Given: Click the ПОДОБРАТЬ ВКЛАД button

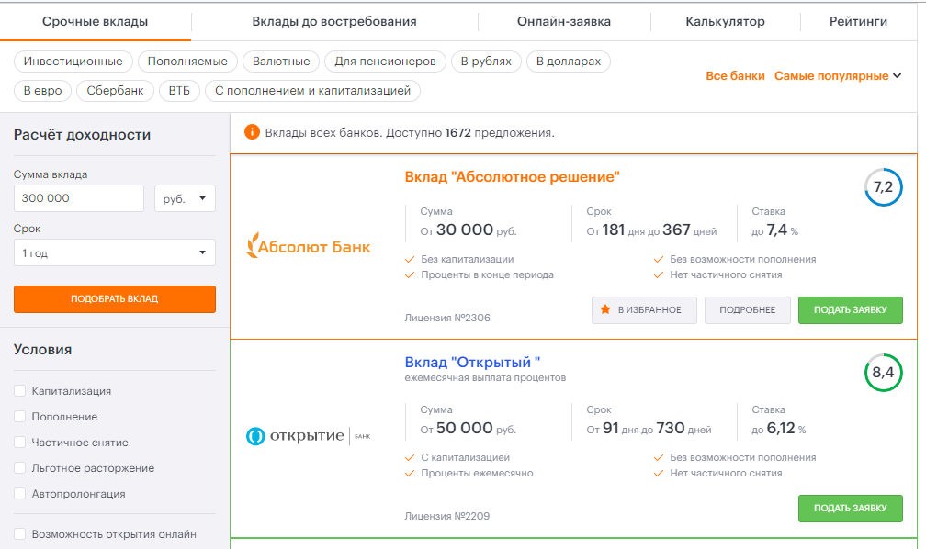Looking at the screenshot, I should [115, 298].
